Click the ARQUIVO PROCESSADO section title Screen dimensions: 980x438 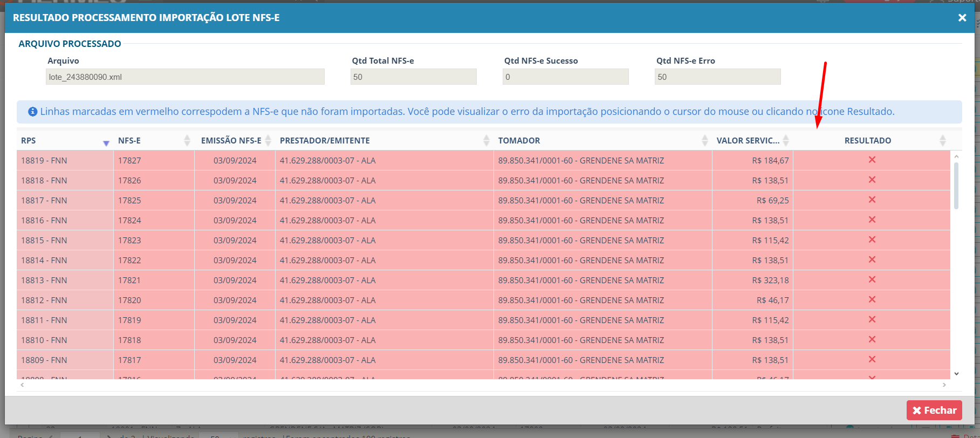(70, 44)
